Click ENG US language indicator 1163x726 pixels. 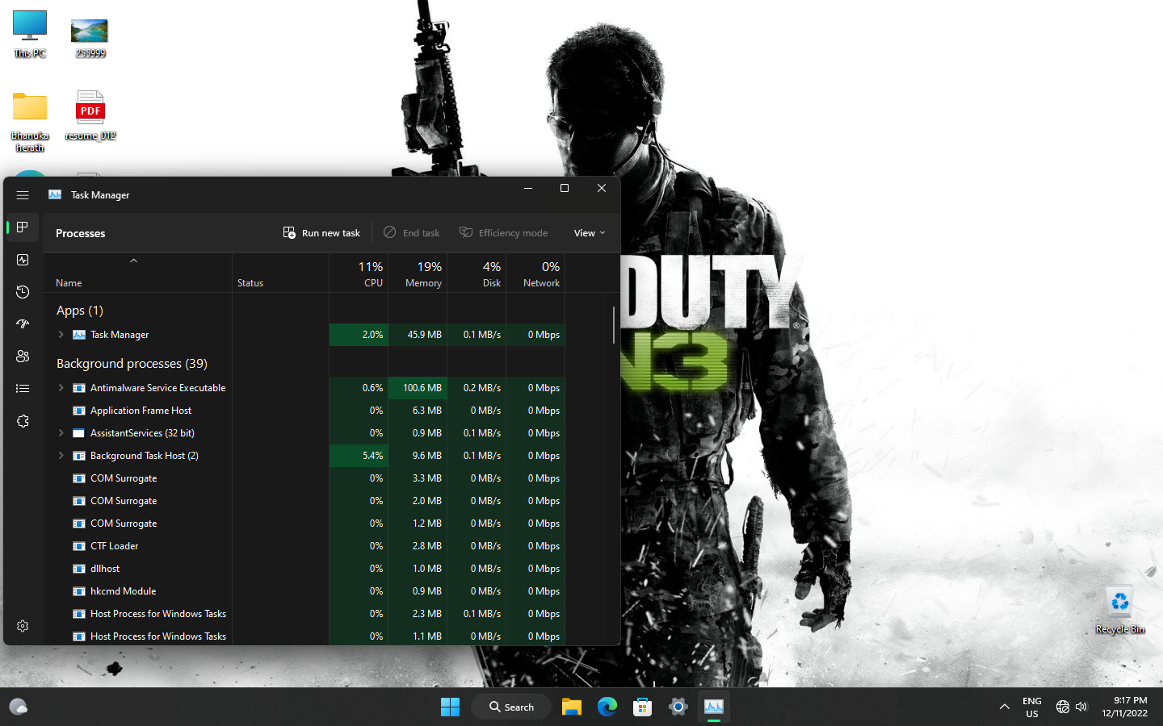pos(1032,707)
